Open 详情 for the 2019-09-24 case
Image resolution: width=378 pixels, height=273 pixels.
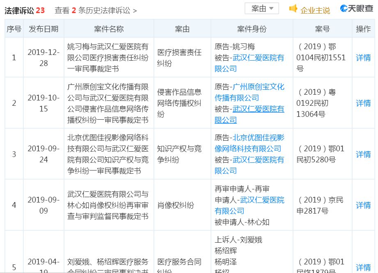pos(363,154)
